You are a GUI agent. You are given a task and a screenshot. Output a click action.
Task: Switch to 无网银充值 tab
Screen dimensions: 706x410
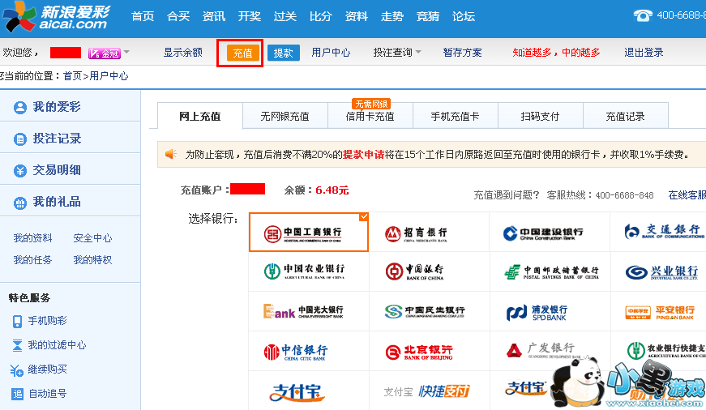tap(285, 116)
